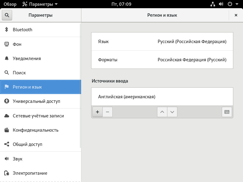Select the Английская (американская) input source

pos(162,97)
